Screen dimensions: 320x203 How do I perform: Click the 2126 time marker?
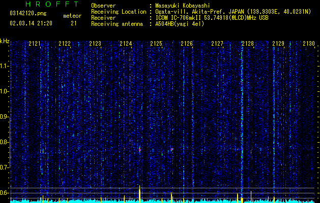click(x=187, y=44)
